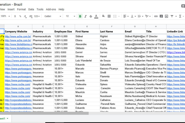
Task: Select column B header
Action: tap(18, 27)
